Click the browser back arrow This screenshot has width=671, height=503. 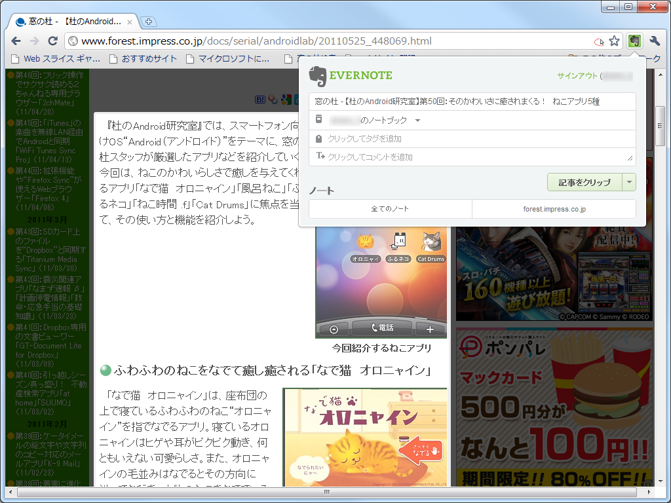click(x=16, y=40)
